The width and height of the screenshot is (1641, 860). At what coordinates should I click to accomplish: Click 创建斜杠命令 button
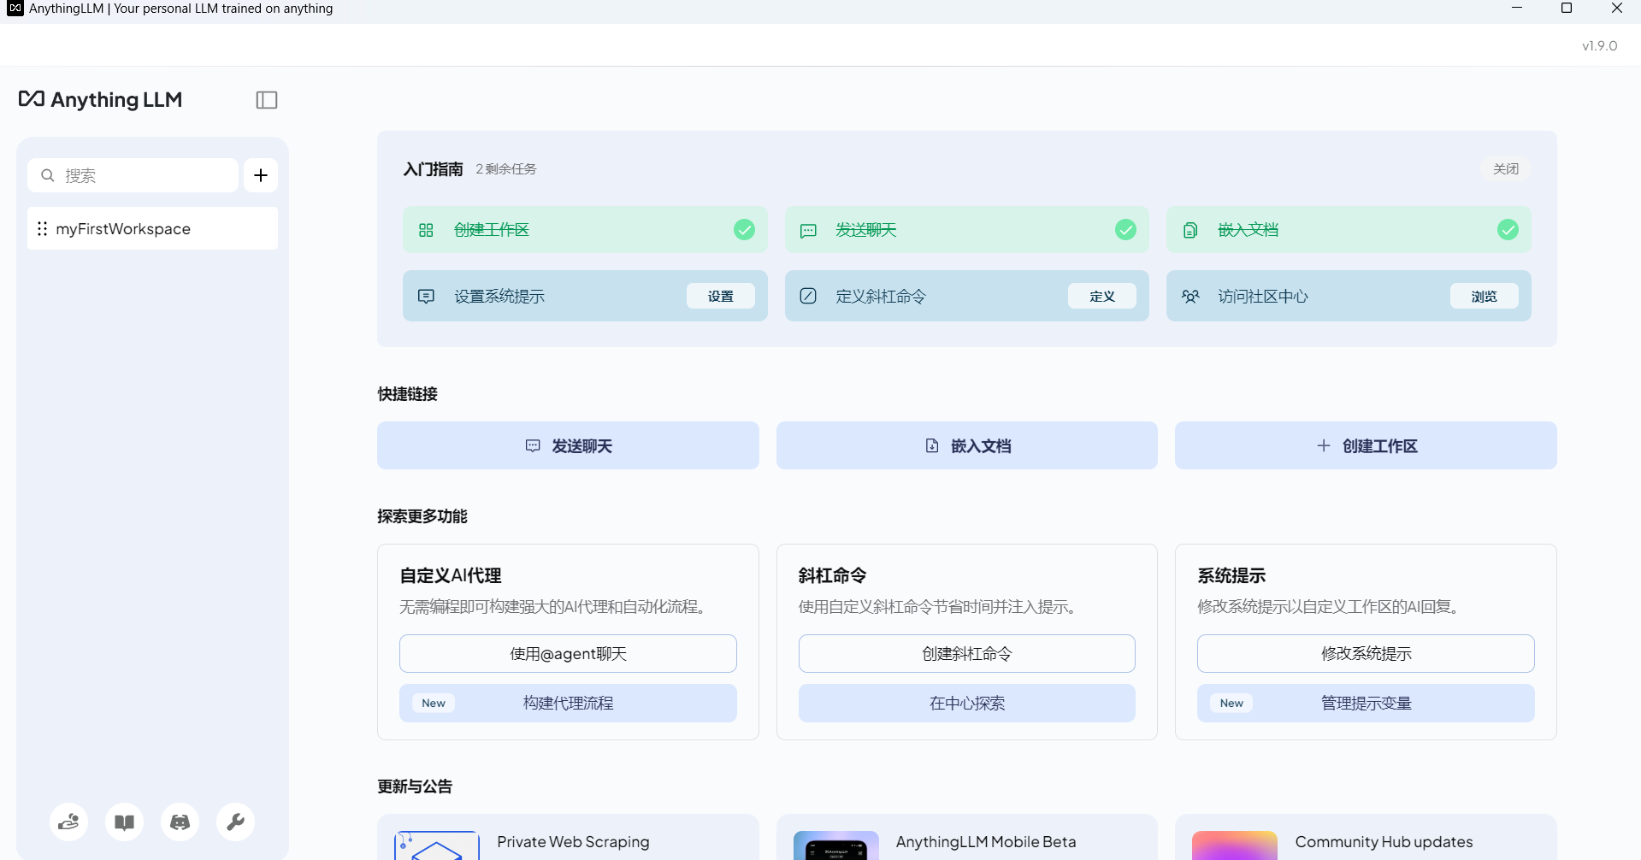967,654
